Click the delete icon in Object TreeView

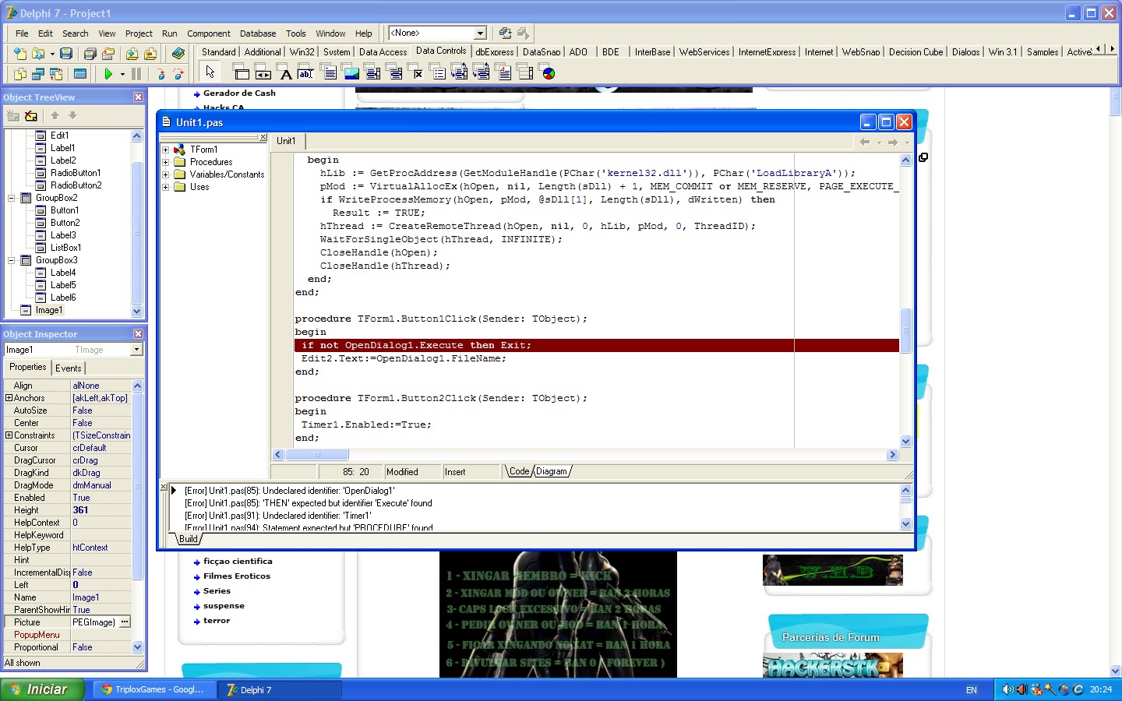[31, 116]
